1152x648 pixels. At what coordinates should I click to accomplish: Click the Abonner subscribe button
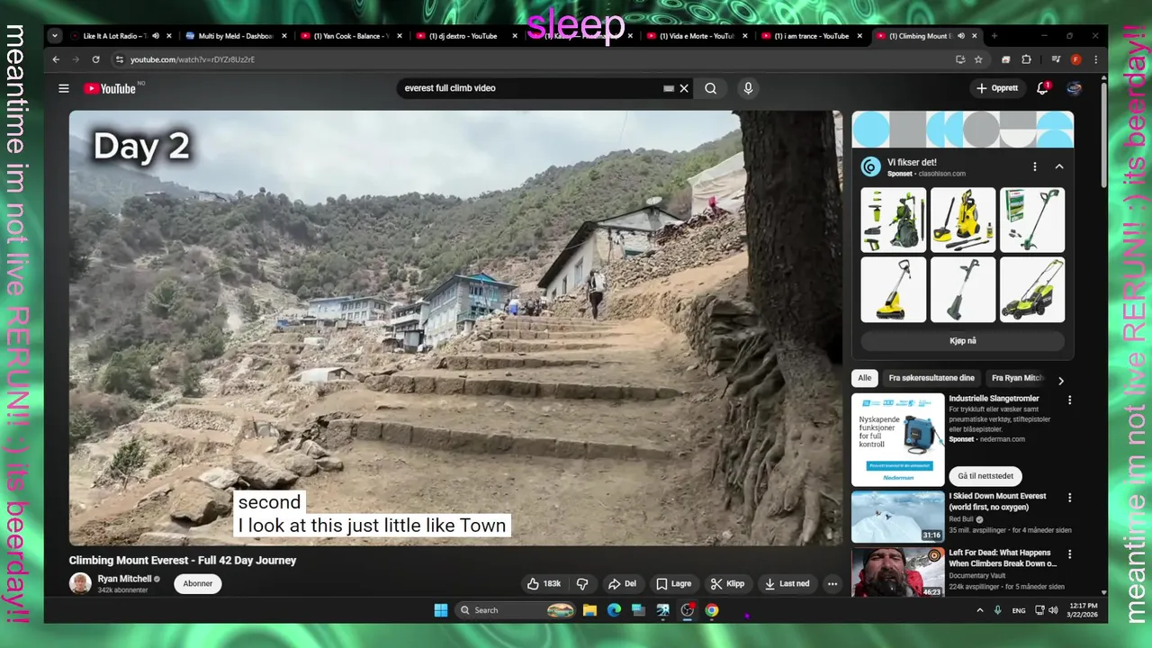(198, 583)
